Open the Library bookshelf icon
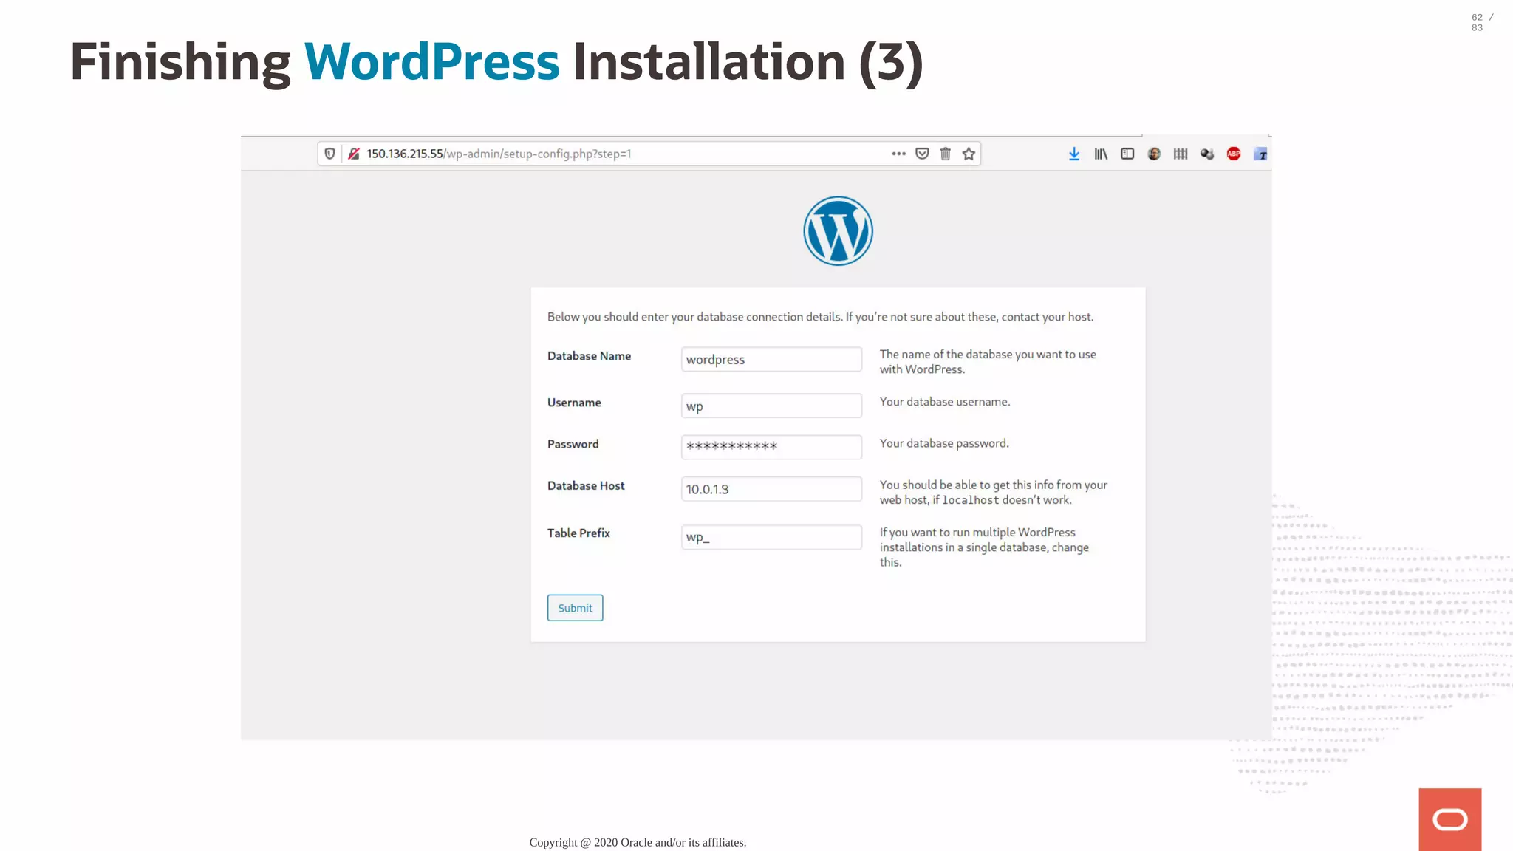 pyautogui.click(x=1101, y=154)
